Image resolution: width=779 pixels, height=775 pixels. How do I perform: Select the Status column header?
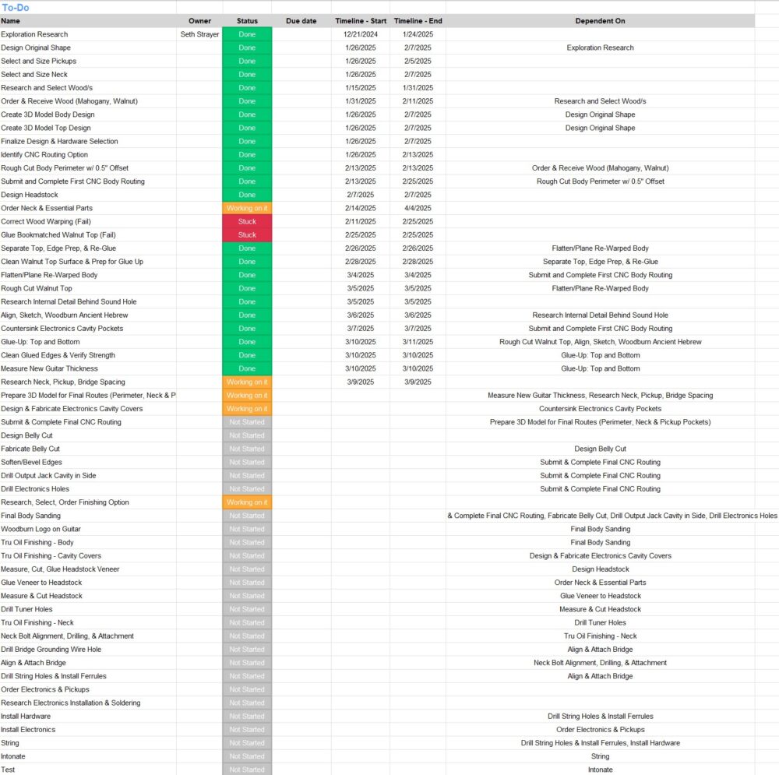point(247,21)
